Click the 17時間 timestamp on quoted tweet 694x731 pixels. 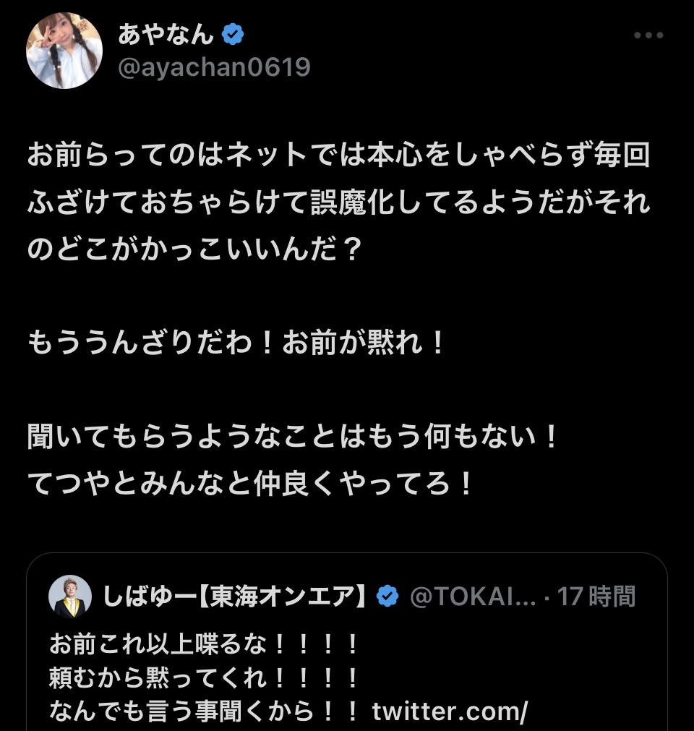(596, 597)
